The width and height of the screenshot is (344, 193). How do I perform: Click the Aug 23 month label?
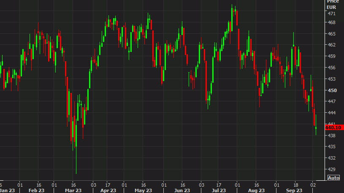click(x=256, y=190)
